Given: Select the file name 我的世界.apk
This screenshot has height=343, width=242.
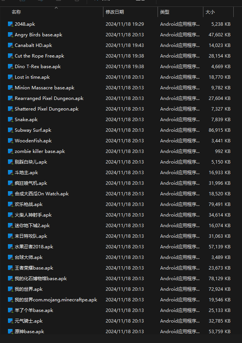Looking at the screenshot, I should [29, 289].
